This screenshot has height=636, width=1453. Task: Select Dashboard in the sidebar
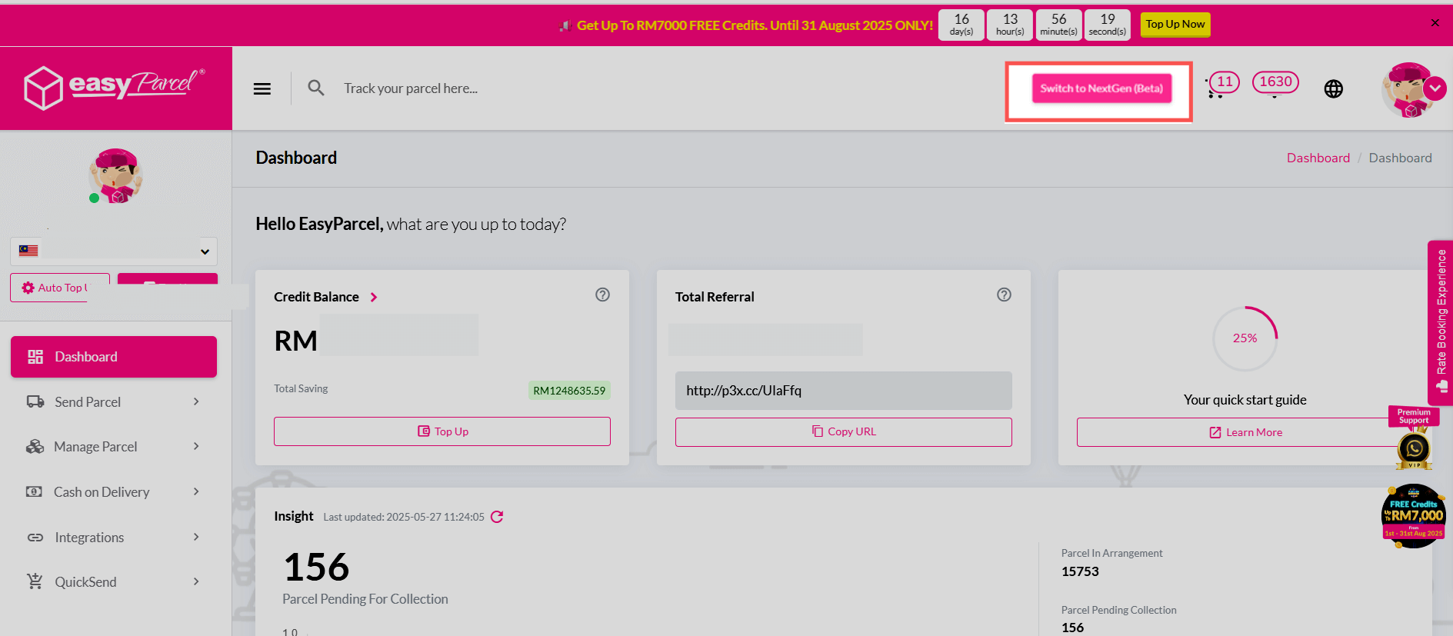pos(114,357)
